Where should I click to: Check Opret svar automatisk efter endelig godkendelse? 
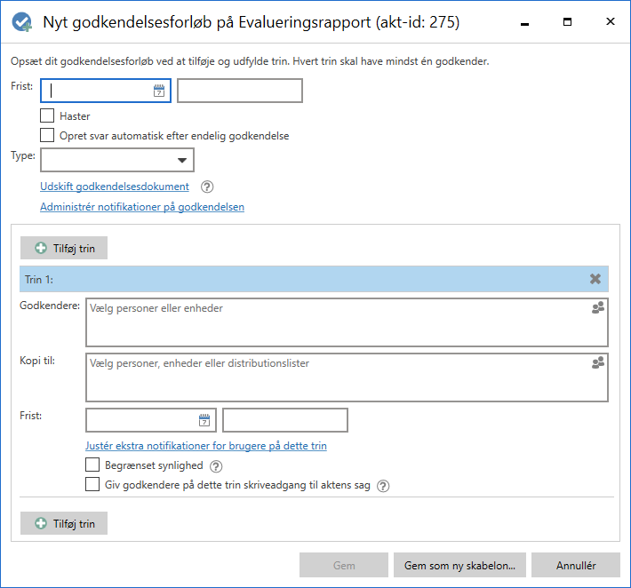[x=47, y=135]
